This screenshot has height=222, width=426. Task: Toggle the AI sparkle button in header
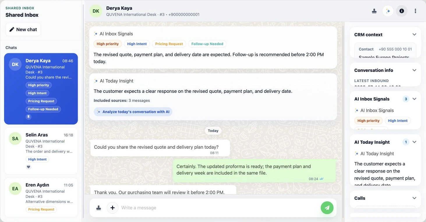(388, 11)
